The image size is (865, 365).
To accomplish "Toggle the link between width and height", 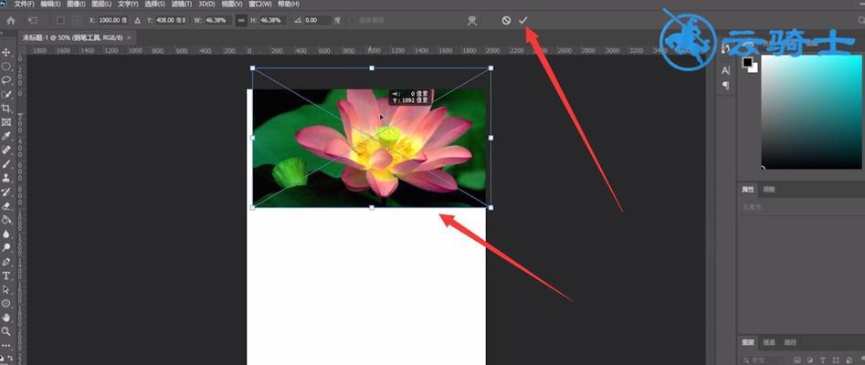I will 241,20.
